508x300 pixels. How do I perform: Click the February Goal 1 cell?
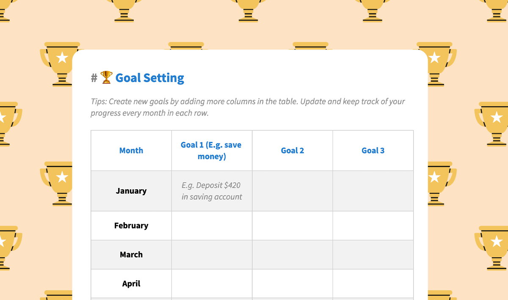(212, 226)
